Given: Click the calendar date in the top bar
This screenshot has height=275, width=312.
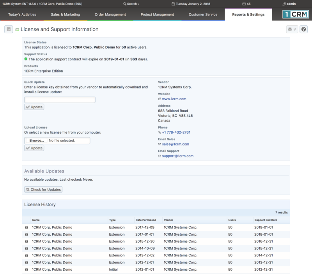Looking at the screenshot, I should (191, 4).
